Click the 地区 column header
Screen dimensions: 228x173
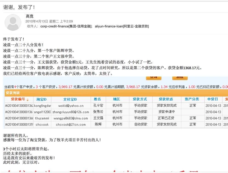tap(117, 99)
